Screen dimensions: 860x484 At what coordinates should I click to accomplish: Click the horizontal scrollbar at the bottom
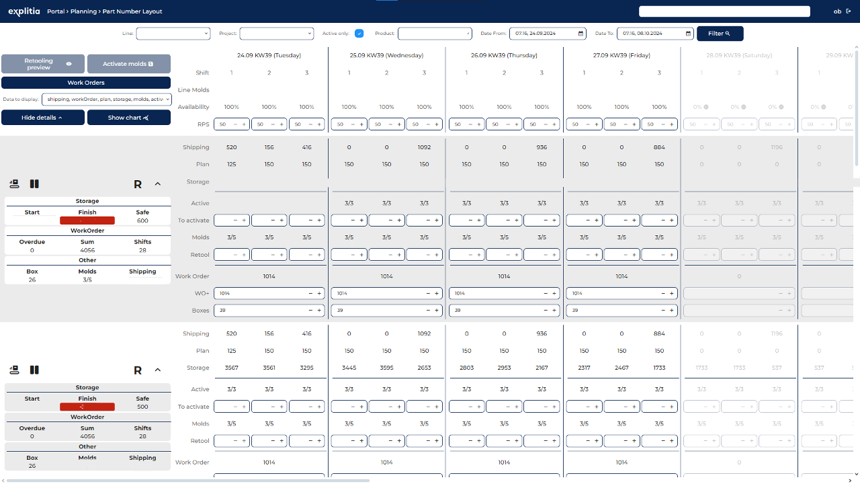click(x=188, y=480)
